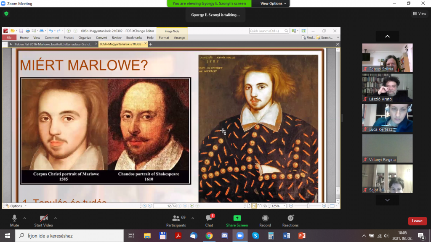Open the Convert ribbon tab
This screenshot has width=431, height=242.
[101, 37]
